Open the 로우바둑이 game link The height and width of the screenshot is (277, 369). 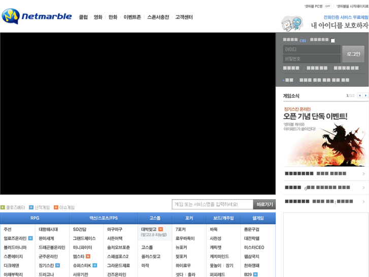(x=185, y=238)
